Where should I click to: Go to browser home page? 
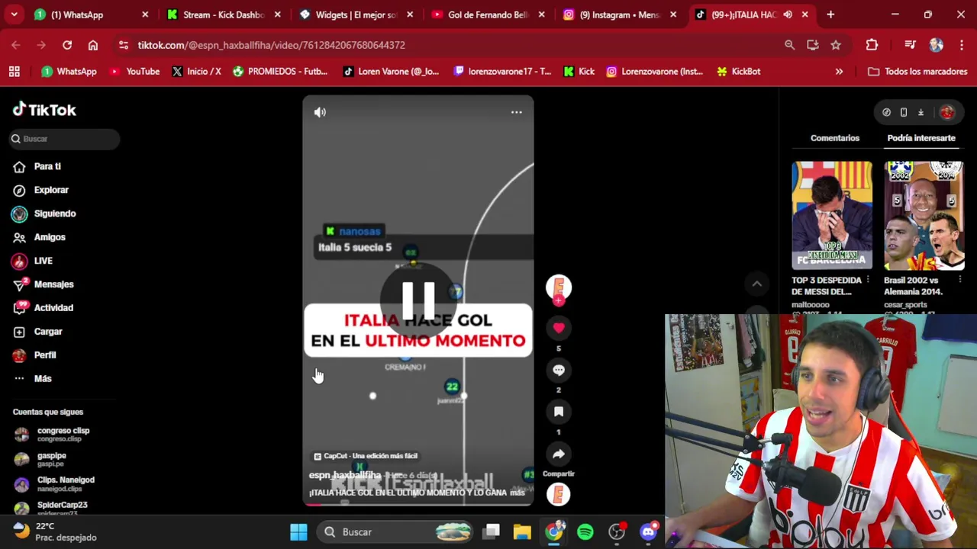[x=93, y=45]
